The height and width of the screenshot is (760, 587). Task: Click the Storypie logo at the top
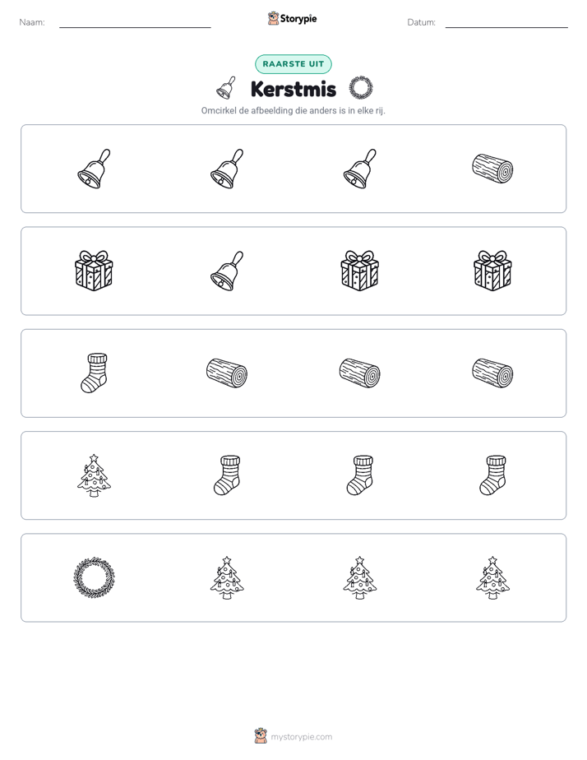pyautogui.click(x=292, y=18)
